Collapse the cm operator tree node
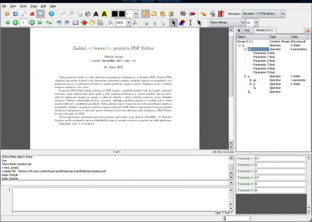This screenshot has width=312, height=222. coord(245,49)
